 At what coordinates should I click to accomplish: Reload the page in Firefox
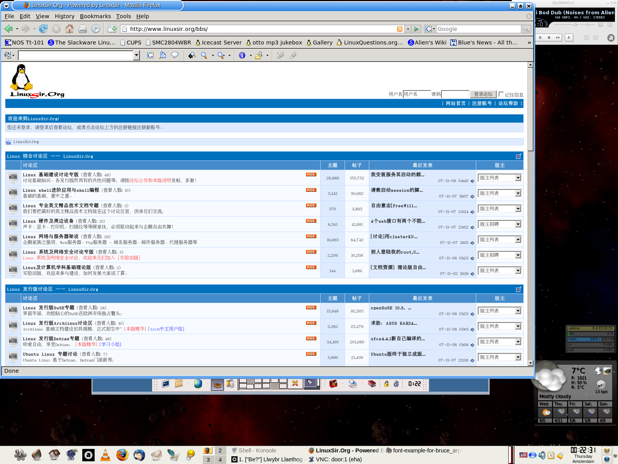[x=43, y=29]
